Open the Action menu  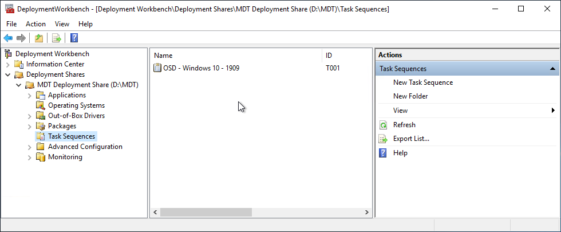[35, 24]
